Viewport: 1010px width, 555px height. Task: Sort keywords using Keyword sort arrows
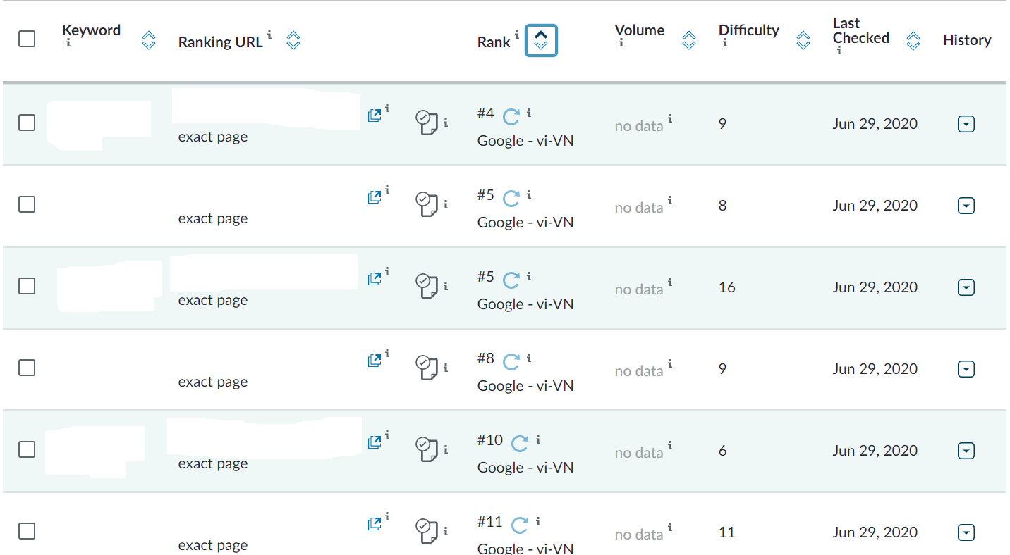(148, 41)
